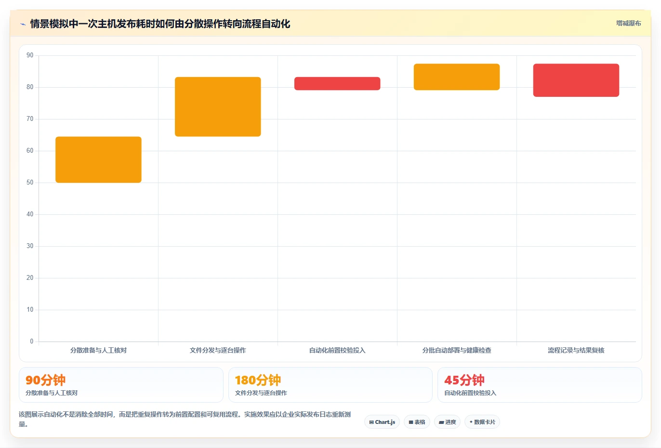Click the x-axis label 分批自动部署与健康检查
661x448 pixels.
pyautogui.click(x=457, y=350)
